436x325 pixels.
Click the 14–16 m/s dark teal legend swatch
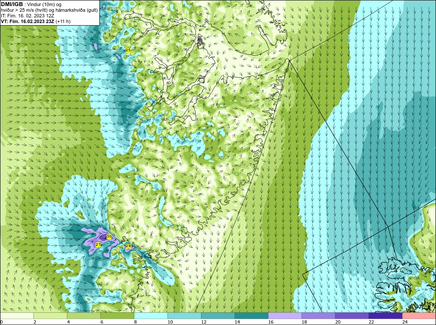coord(252,316)
